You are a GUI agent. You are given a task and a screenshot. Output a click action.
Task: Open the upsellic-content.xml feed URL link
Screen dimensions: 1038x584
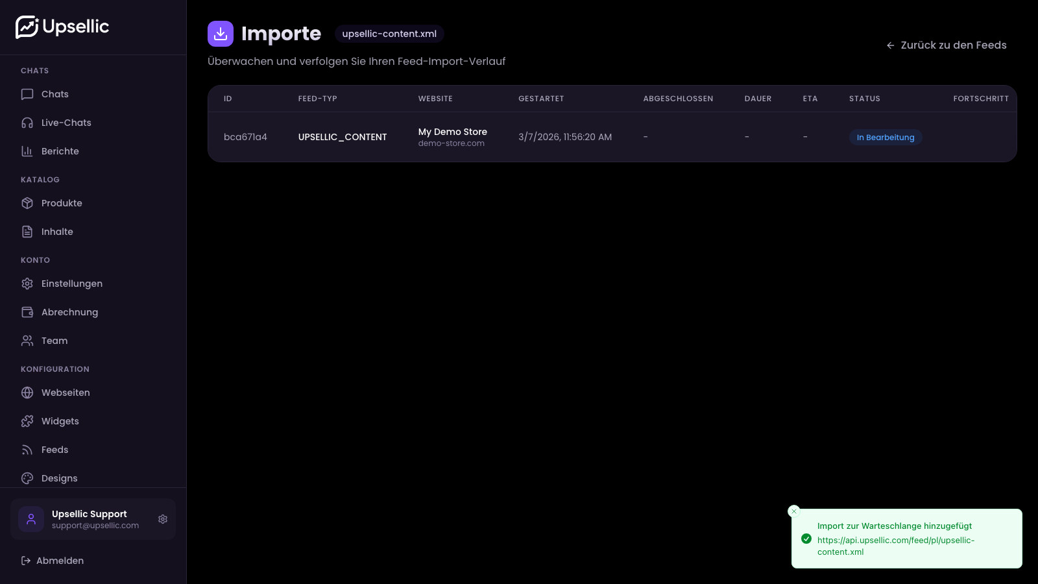[896, 546]
